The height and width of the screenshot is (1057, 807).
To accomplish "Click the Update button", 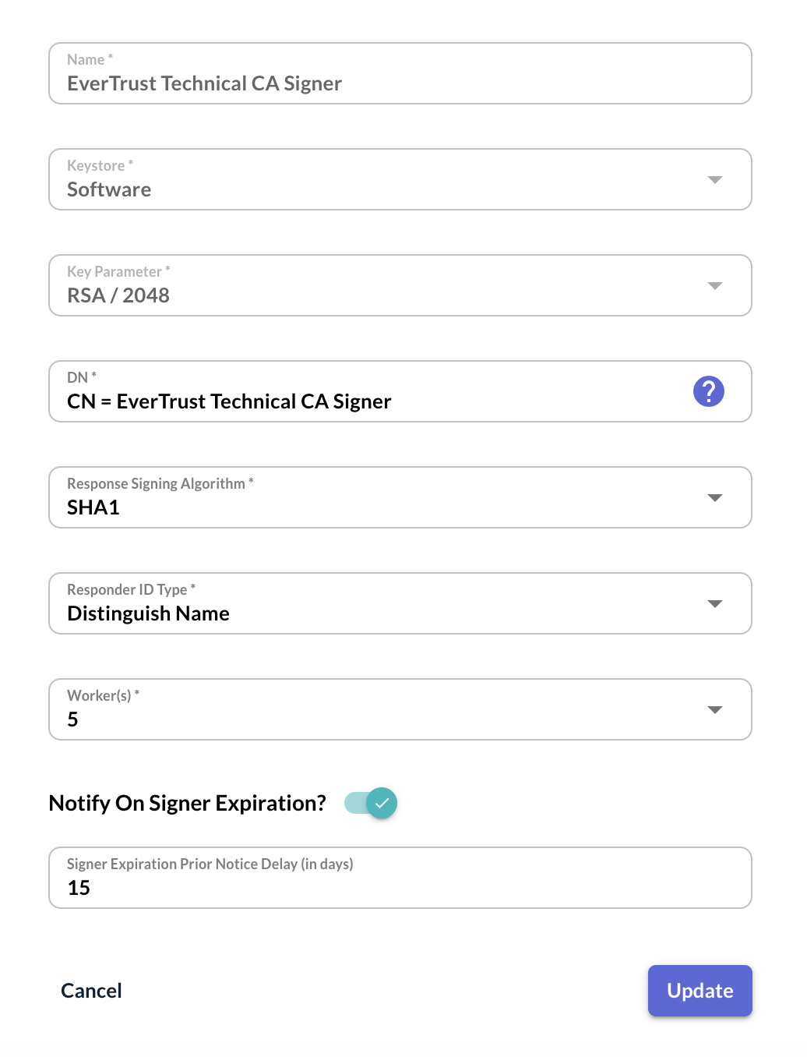I will point(699,990).
